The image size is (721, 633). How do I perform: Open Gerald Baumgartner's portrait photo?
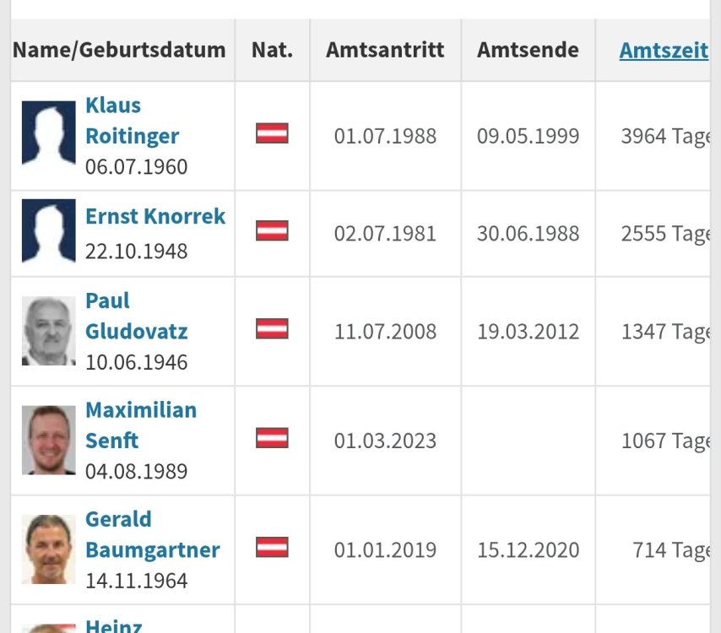[49, 549]
